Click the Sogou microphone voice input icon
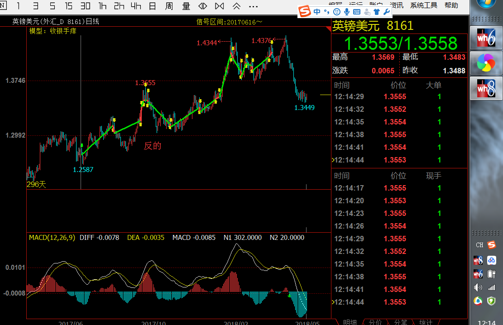The image size is (503, 325). [x=347, y=12]
